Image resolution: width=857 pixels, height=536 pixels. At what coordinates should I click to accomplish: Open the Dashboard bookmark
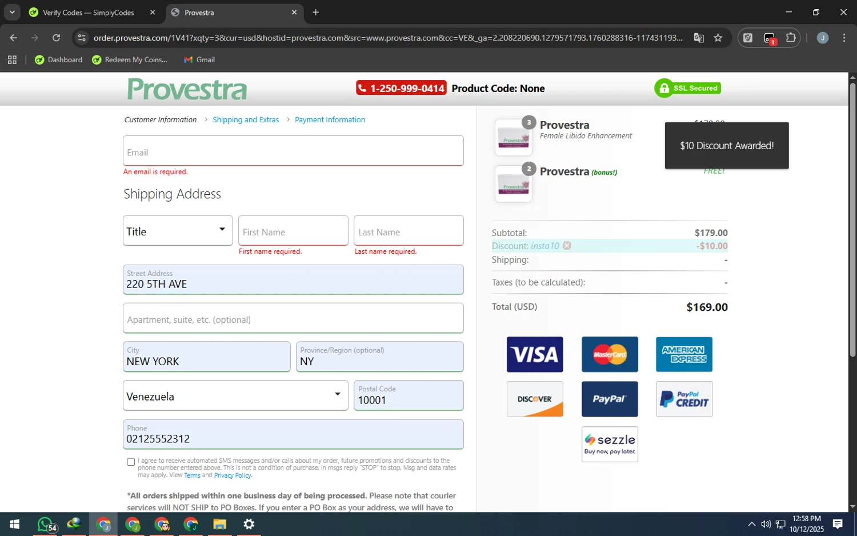[x=59, y=59]
